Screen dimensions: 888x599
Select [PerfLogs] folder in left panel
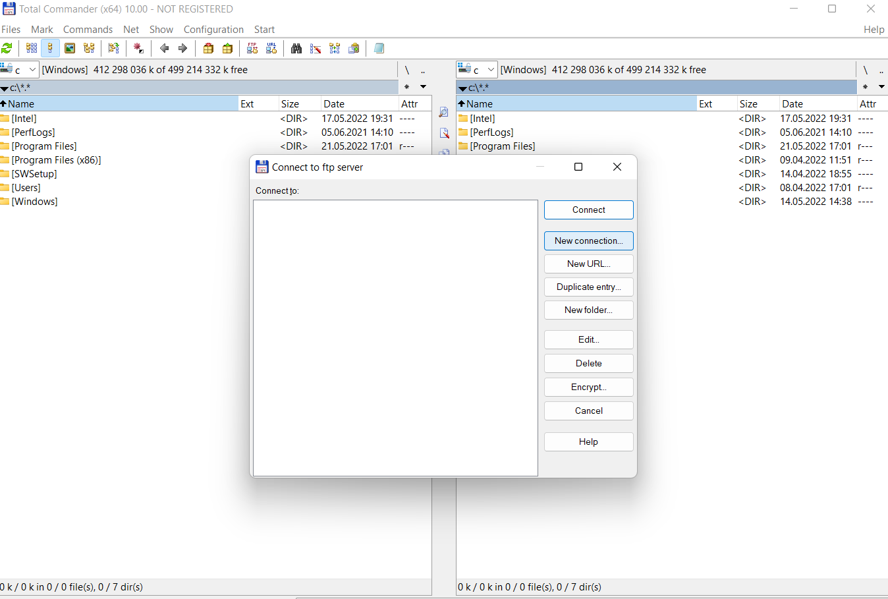[x=33, y=132]
